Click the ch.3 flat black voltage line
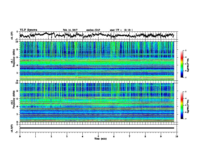This screenshot has width=199, height=153. click(x=97, y=128)
